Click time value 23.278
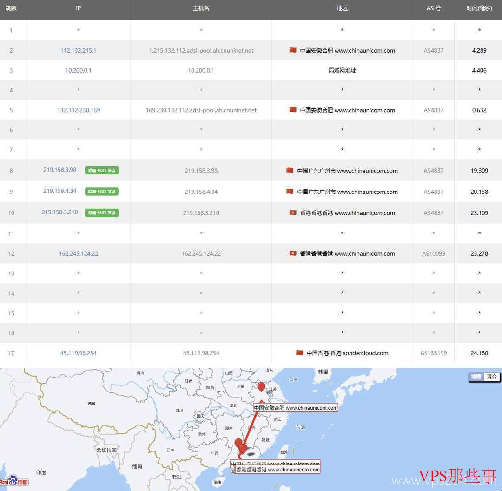This screenshot has width=502, height=491. point(479,253)
